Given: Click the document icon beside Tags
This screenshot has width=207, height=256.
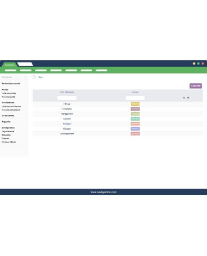Looking at the screenshot, I should (34, 77).
